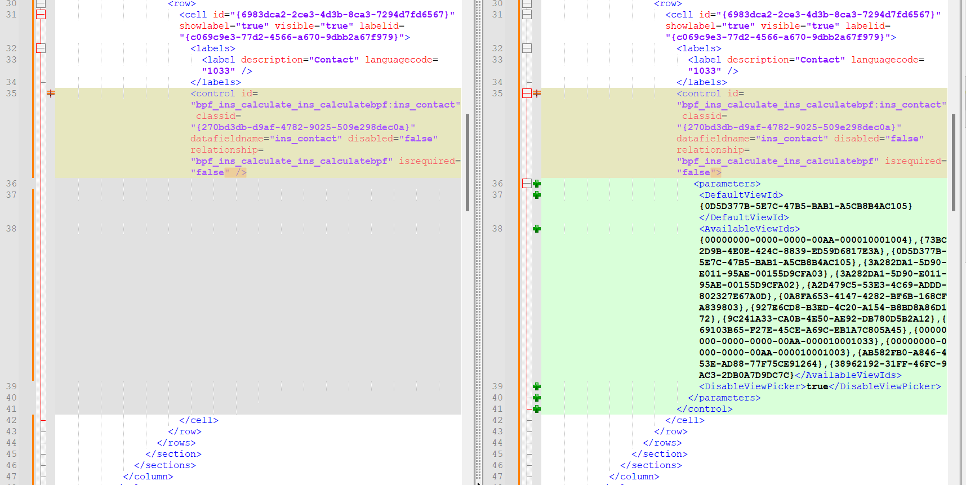This screenshot has width=966, height=485.
Task: Collapse the labels fold marker on left line 32
Action: [x=41, y=48]
